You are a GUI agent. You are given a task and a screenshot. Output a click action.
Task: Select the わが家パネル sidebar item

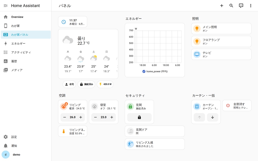[x=26, y=35]
